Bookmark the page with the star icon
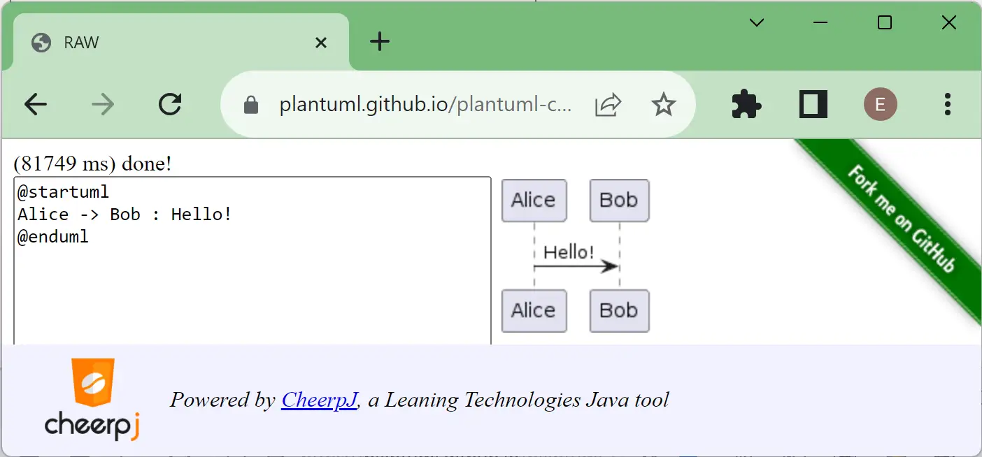Image resolution: width=982 pixels, height=457 pixels. (x=663, y=103)
